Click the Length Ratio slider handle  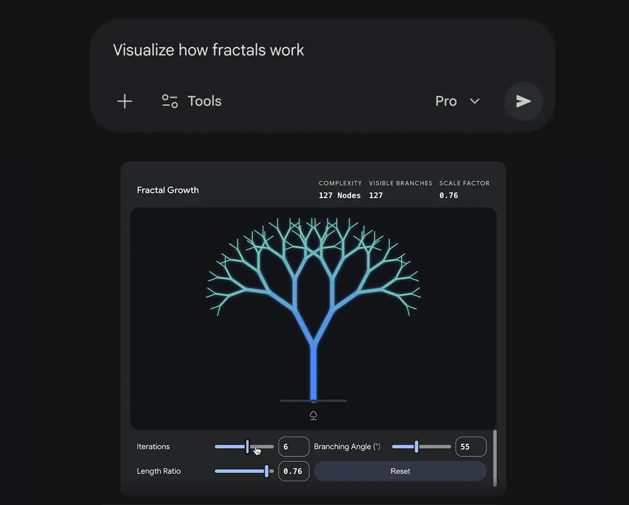click(x=267, y=471)
